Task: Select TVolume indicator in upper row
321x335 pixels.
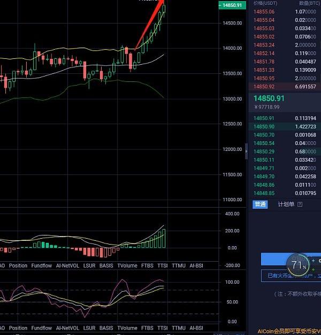Action: 127,265
